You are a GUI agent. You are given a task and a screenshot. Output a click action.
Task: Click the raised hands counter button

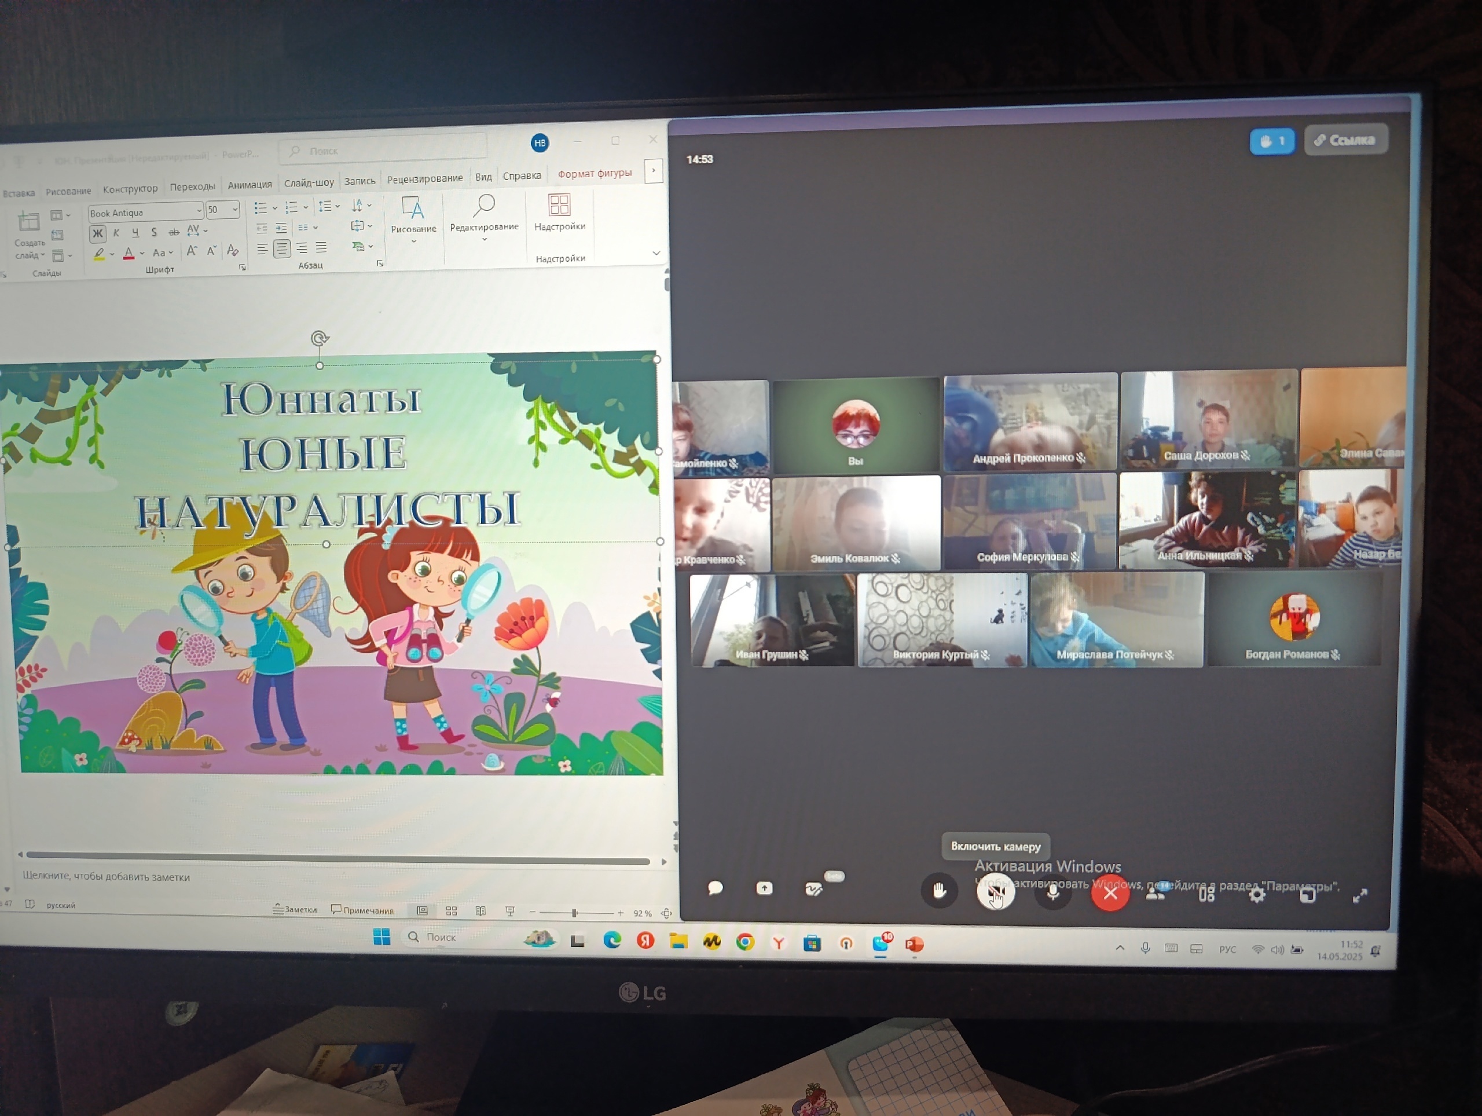pyautogui.click(x=1272, y=141)
